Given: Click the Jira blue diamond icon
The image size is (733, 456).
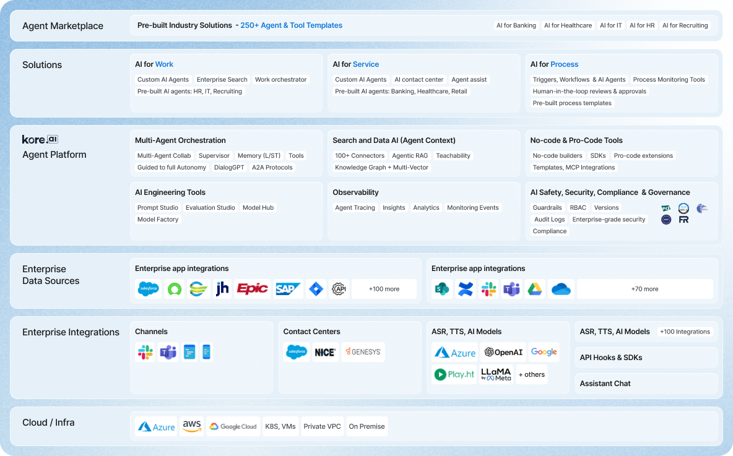Looking at the screenshot, I should [316, 289].
